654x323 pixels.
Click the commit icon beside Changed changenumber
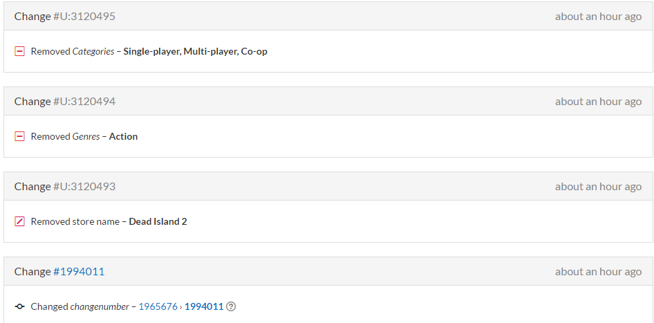20,306
